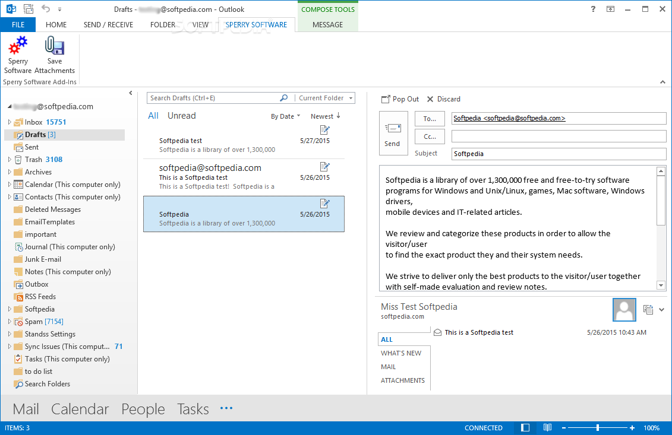The height and width of the screenshot is (435, 672).
Task: Switch to Calendar navigation
Action: 80,409
